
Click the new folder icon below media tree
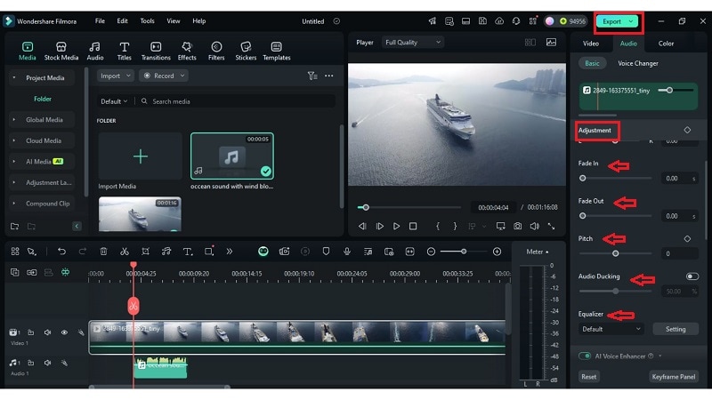pyautogui.click(x=14, y=226)
